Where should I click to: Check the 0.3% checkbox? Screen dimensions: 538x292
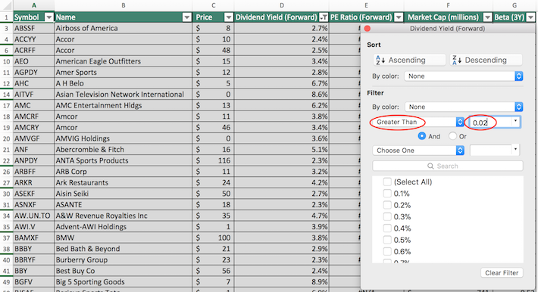coord(387,217)
